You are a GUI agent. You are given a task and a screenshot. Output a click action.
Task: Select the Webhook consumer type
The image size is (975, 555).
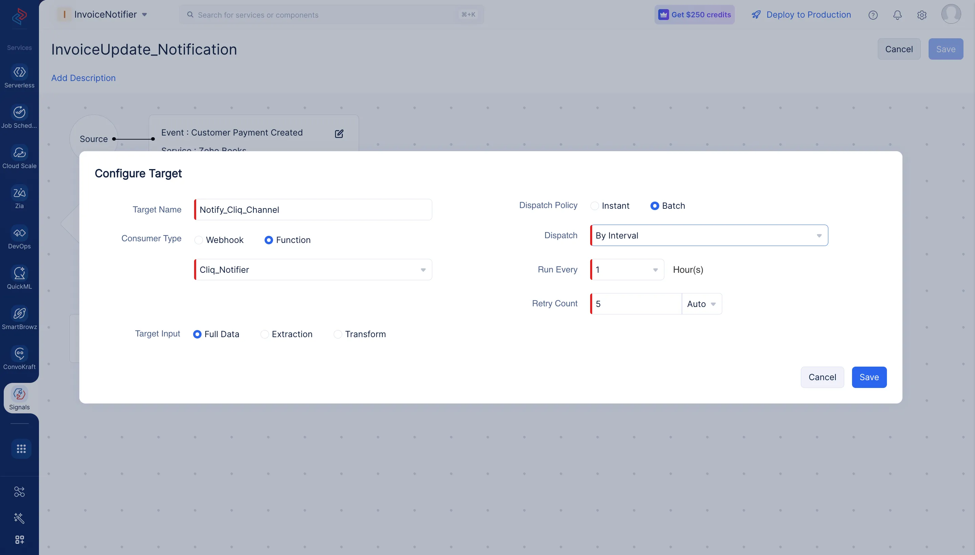coord(199,240)
